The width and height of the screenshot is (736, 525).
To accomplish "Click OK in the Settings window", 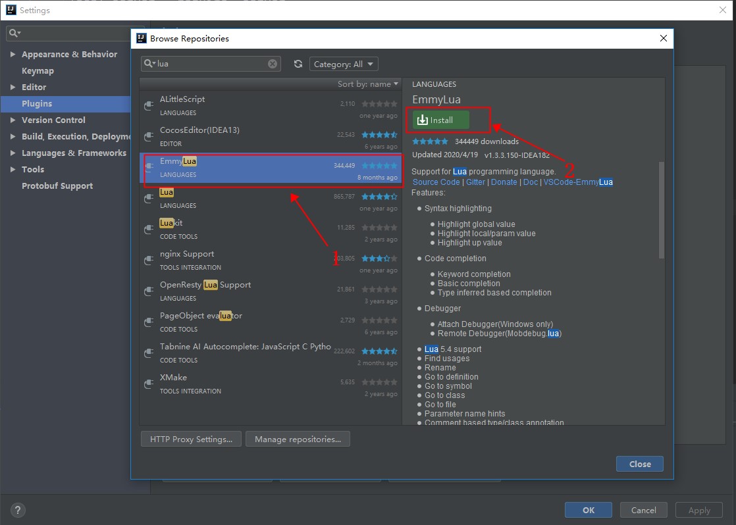I will pos(589,510).
